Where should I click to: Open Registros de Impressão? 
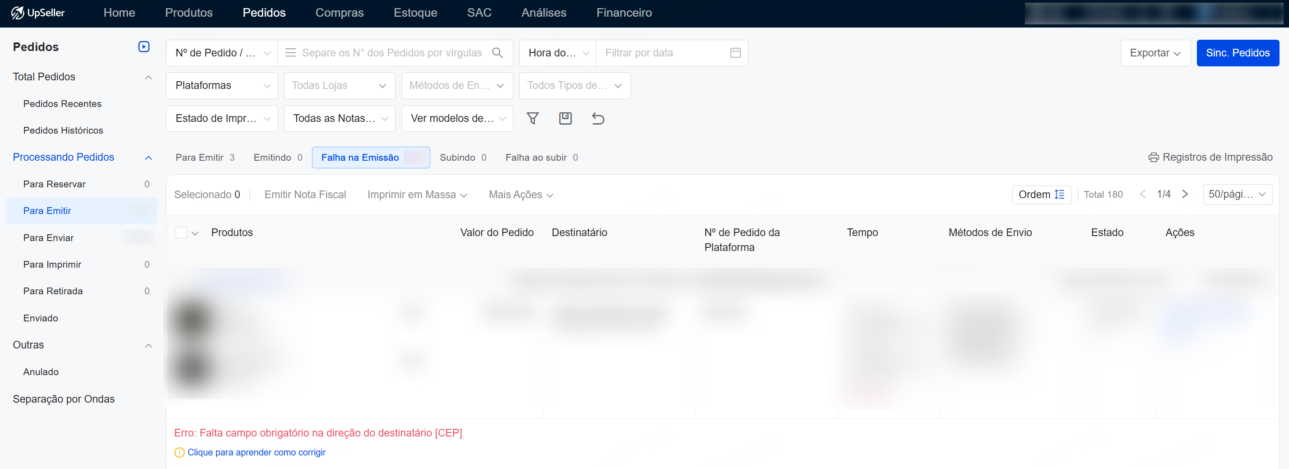pyautogui.click(x=1210, y=158)
